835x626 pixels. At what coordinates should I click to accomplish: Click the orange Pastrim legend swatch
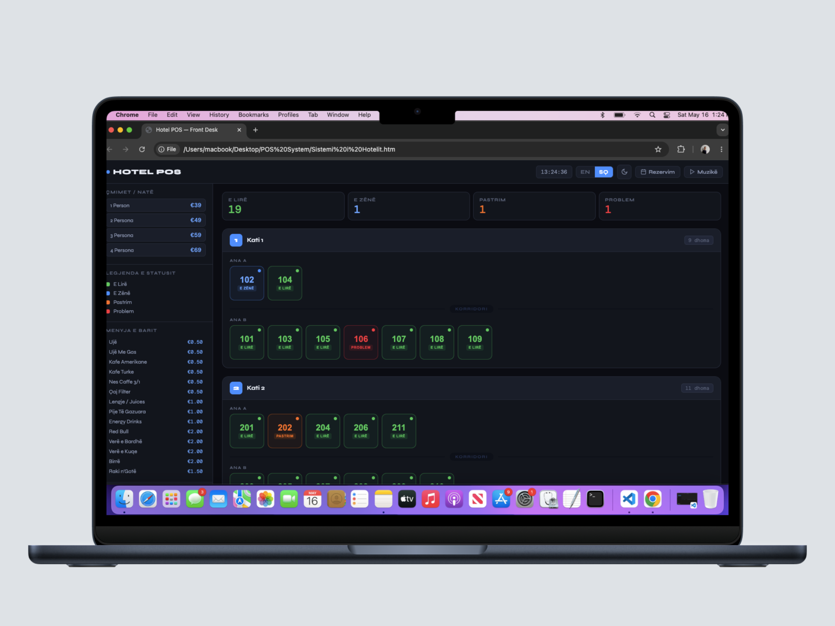(108, 303)
